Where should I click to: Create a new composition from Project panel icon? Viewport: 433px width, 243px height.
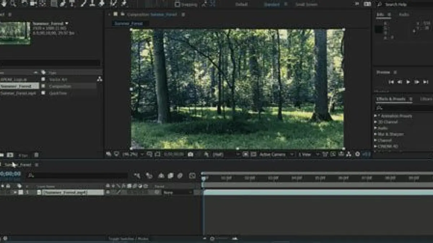pos(10,155)
